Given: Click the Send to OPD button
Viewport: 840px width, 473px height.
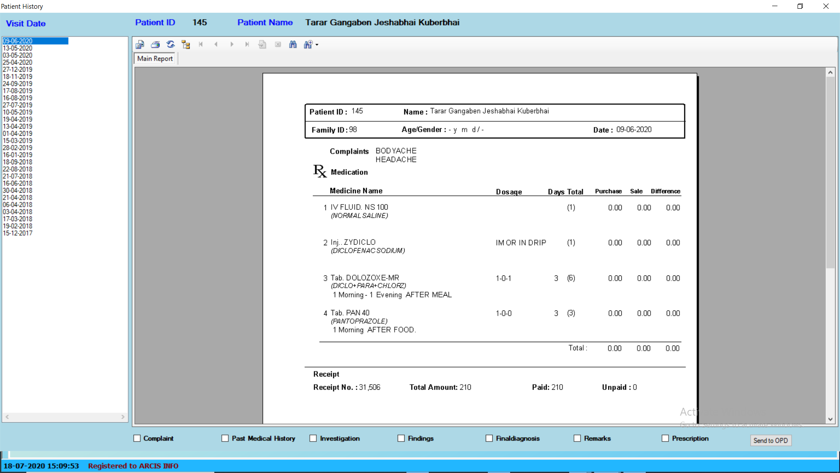Looking at the screenshot, I should pos(771,441).
